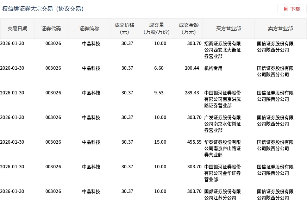Click the page title 权益类证券大宗交易(协议交易)

click(x=43, y=9)
